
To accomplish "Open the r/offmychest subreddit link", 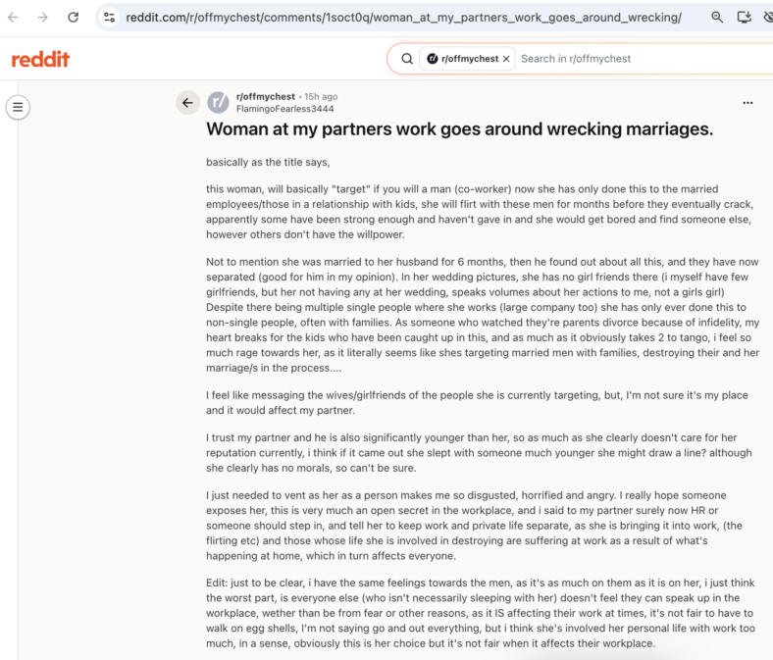I will 265,97.
